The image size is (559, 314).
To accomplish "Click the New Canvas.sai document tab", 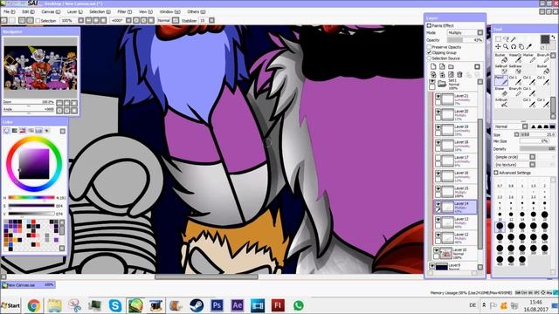I will 29,285.
